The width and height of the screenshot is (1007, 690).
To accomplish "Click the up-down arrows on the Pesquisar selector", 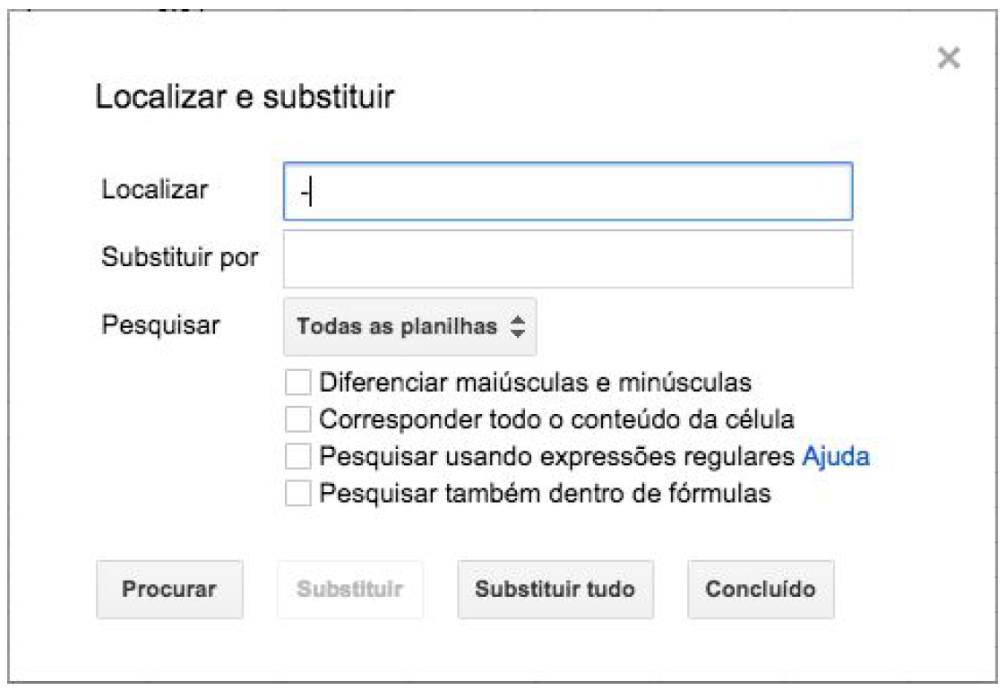I will [517, 327].
